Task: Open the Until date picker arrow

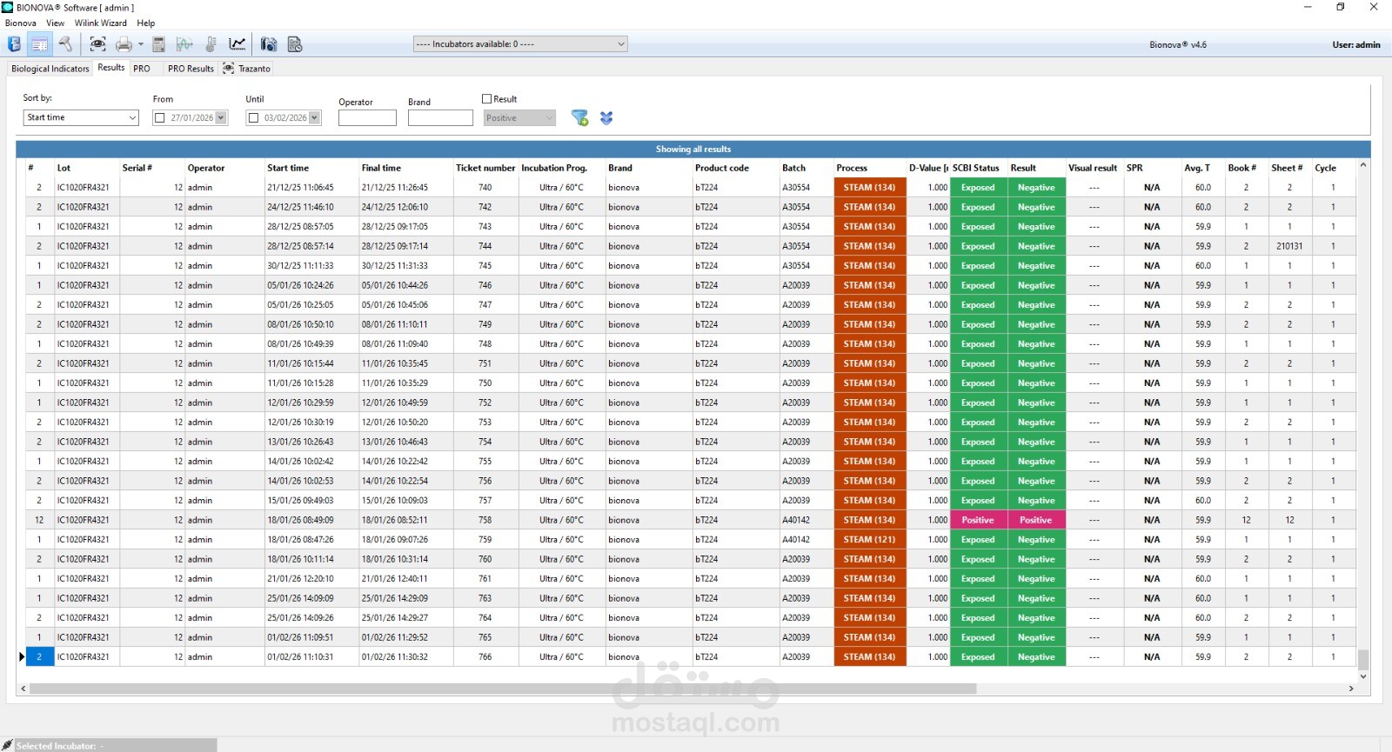Action: 315,117
